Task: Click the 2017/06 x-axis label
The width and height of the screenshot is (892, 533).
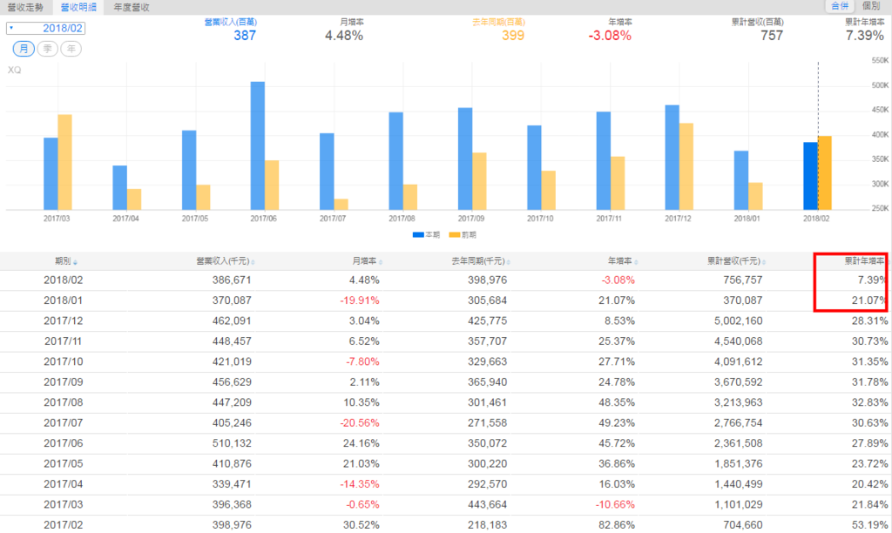Action: click(263, 219)
